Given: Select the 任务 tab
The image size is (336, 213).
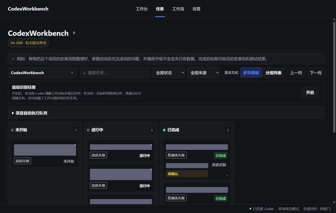Looking at the screenshot, I should tap(160, 9).
